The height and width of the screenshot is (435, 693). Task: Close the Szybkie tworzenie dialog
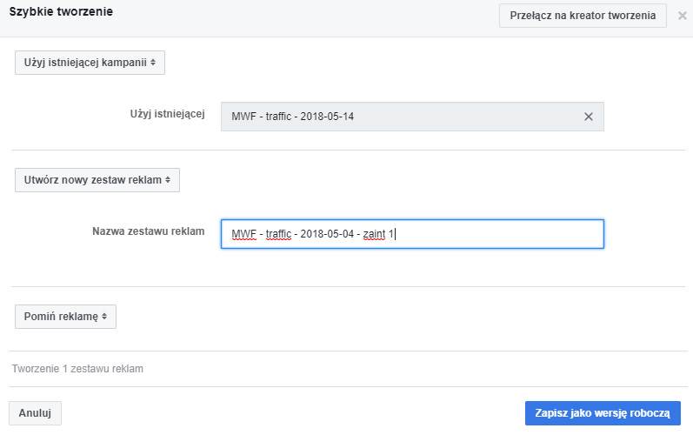[x=682, y=16]
